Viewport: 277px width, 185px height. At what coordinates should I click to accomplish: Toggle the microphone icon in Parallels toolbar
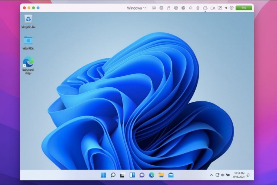coord(198,8)
